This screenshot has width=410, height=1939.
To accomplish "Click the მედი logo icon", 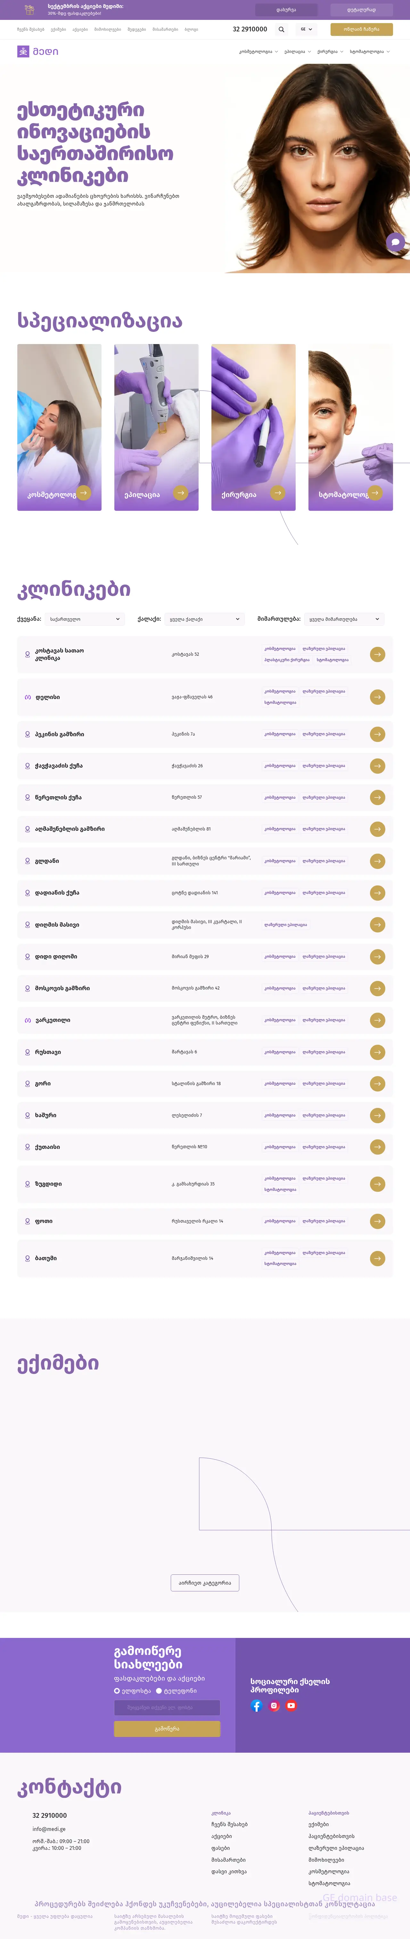I will (23, 51).
